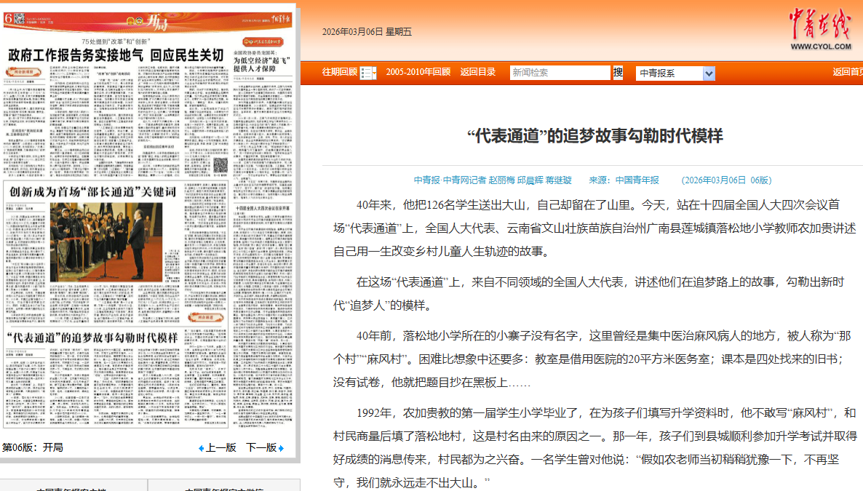Click the right arrow beside 下一版
Viewport: 863px width, 491px height.
pos(282,448)
